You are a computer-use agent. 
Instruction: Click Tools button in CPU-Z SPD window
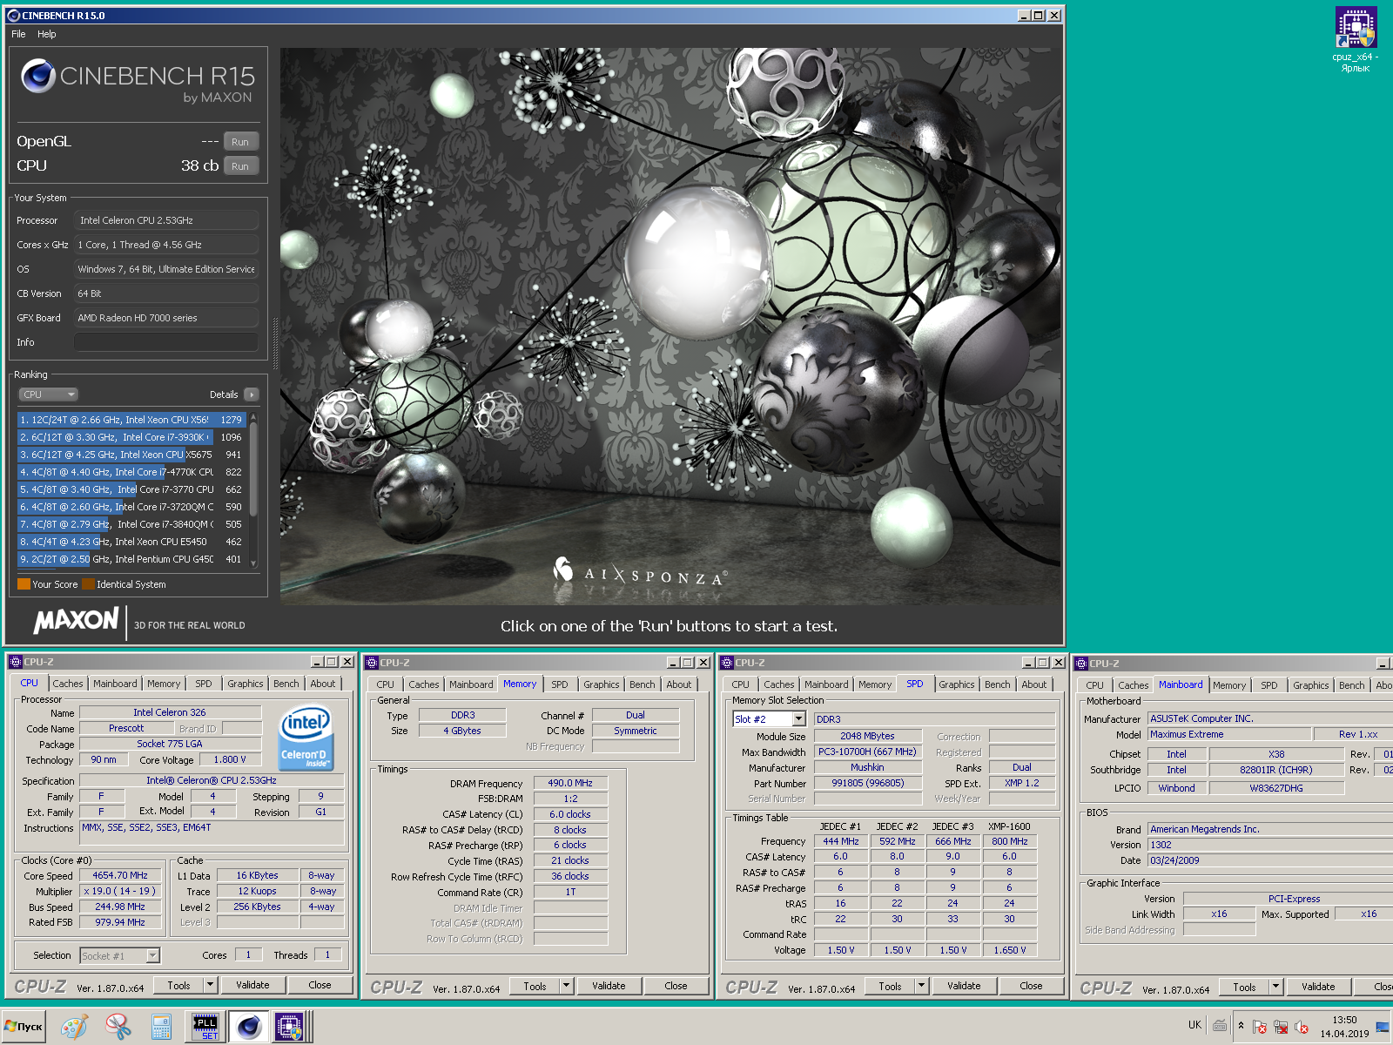click(x=890, y=986)
